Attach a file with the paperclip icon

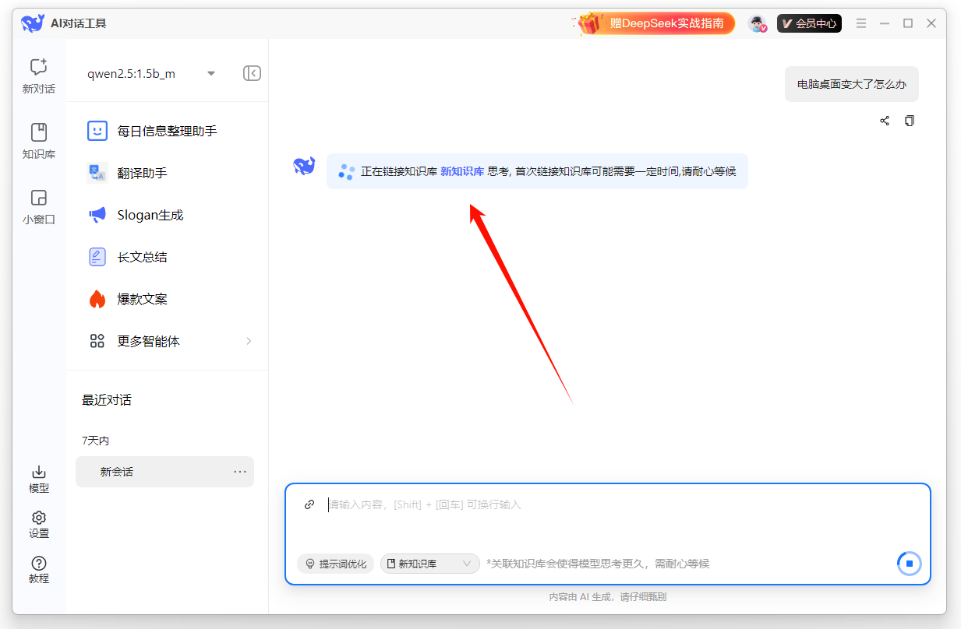pyautogui.click(x=309, y=504)
